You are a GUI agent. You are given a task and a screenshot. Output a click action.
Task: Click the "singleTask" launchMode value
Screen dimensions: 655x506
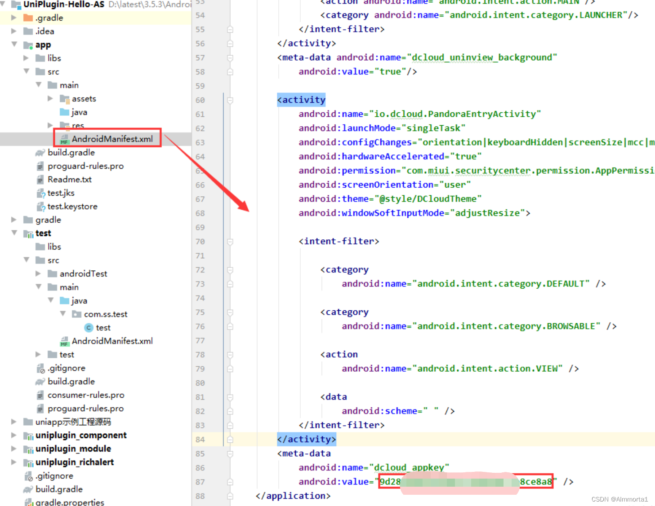433,128
